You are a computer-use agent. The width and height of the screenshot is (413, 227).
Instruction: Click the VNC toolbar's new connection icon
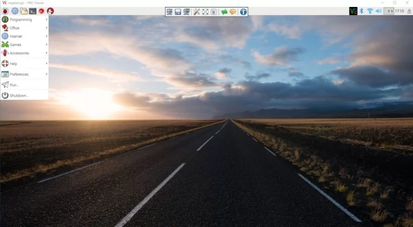169,11
